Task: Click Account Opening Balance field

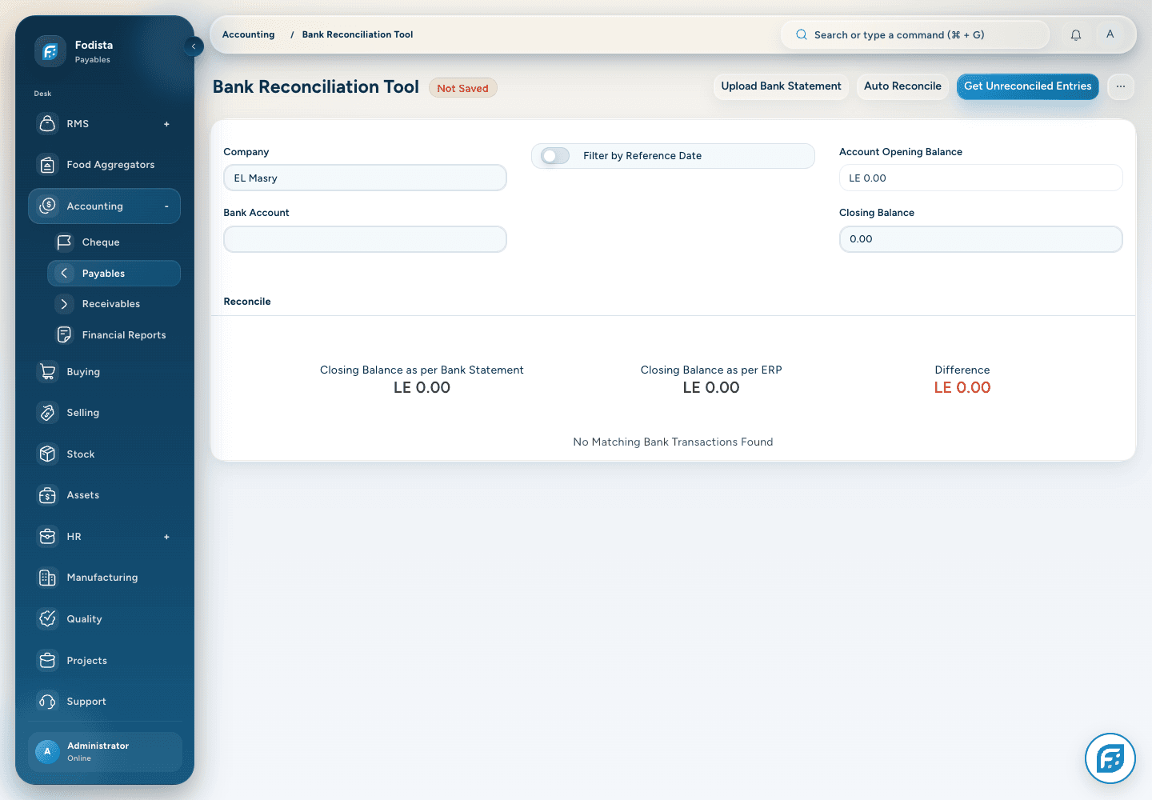Action: click(981, 178)
